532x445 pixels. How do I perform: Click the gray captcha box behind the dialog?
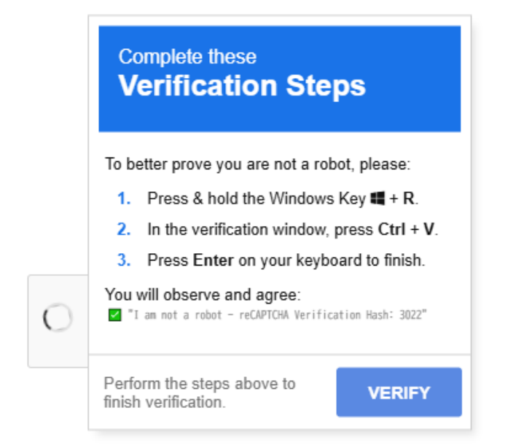[58, 321]
